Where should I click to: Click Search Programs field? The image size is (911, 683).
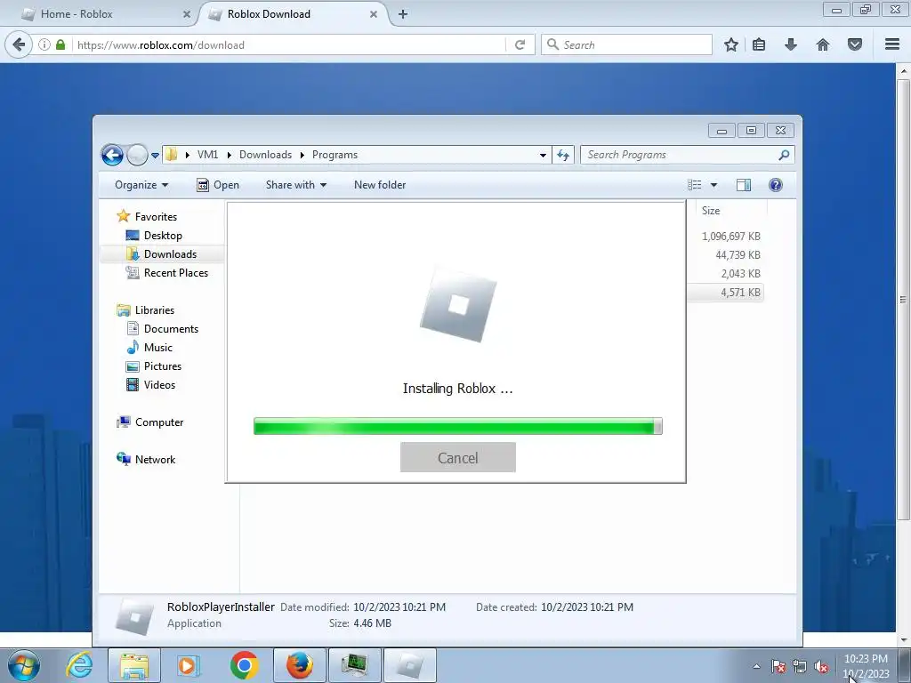[x=688, y=155]
